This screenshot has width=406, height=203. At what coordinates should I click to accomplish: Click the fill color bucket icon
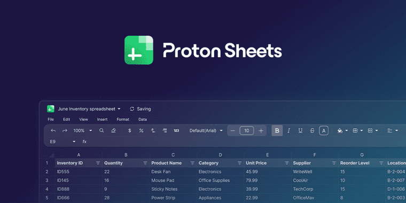tap(340, 131)
